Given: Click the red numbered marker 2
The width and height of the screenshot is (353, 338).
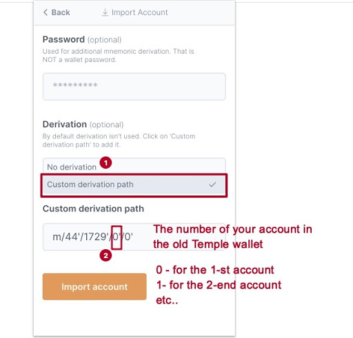Looking at the screenshot, I should (x=105, y=255).
